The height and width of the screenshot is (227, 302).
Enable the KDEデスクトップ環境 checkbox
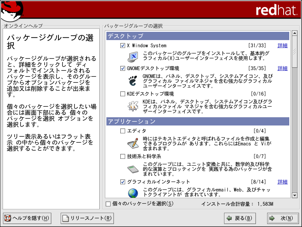123,94
